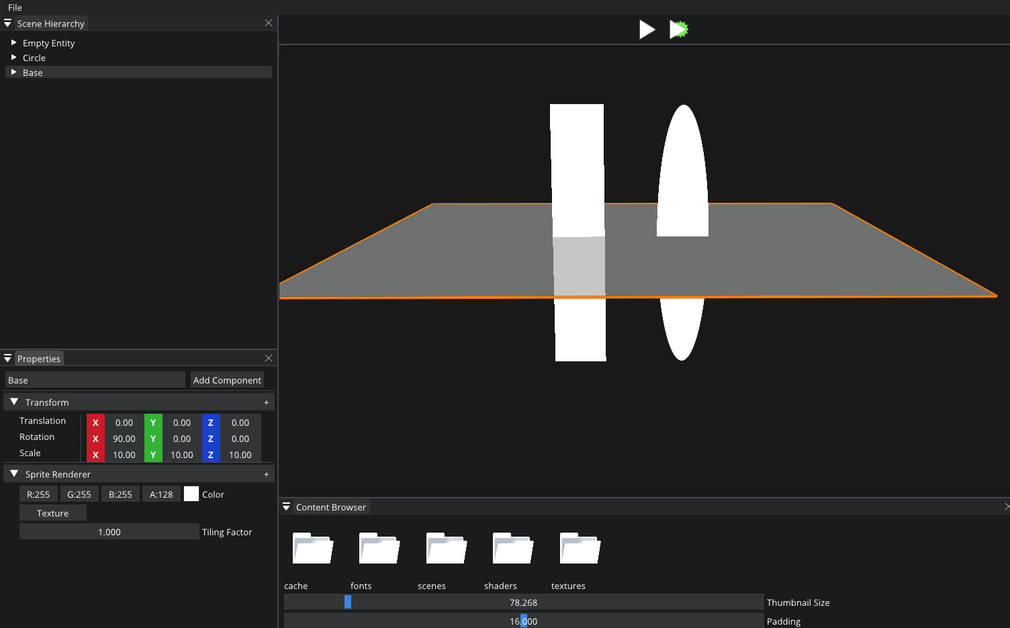The width and height of the screenshot is (1010, 628).
Task: Open the textures folder in Content Browser
Action: tap(579, 548)
